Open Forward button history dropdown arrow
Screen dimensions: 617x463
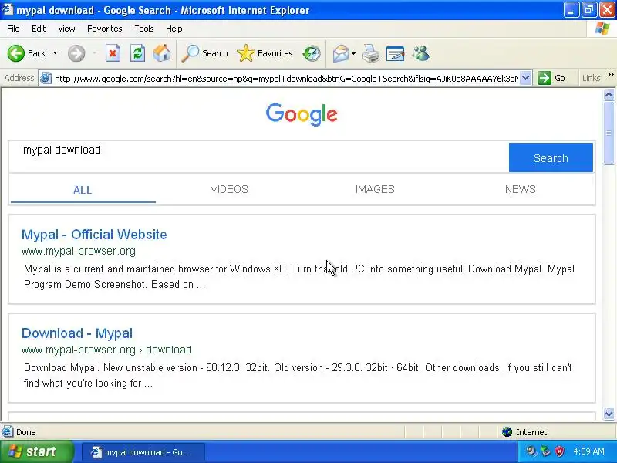click(x=94, y=53)
